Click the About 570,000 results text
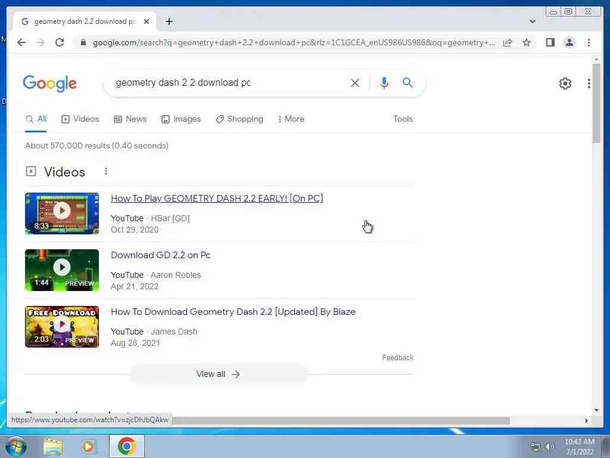 click(97, 146)
